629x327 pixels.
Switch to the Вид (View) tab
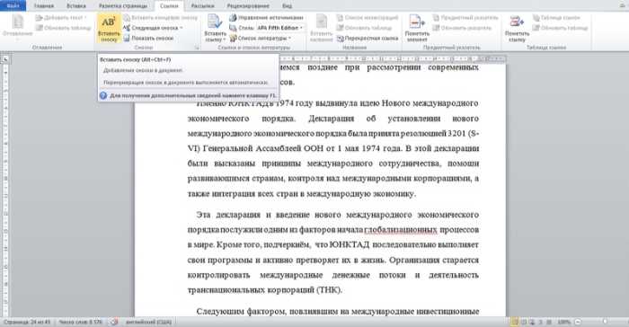pos(287,5)
